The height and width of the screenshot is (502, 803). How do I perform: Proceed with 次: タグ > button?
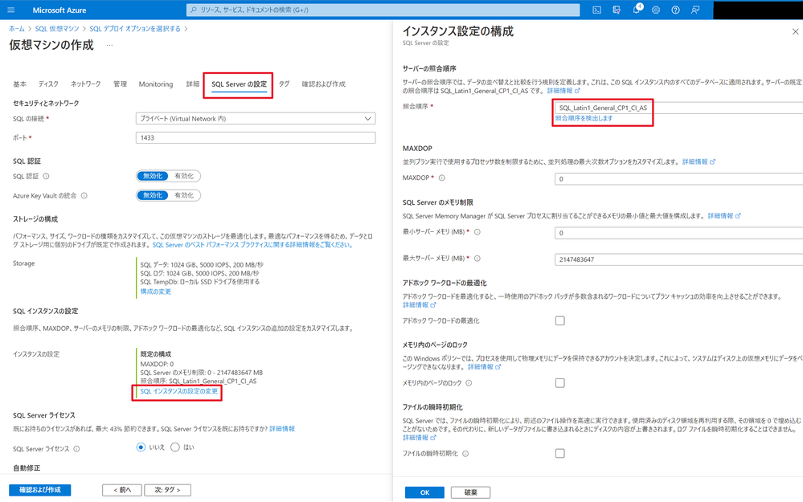(x=167, y=490)
